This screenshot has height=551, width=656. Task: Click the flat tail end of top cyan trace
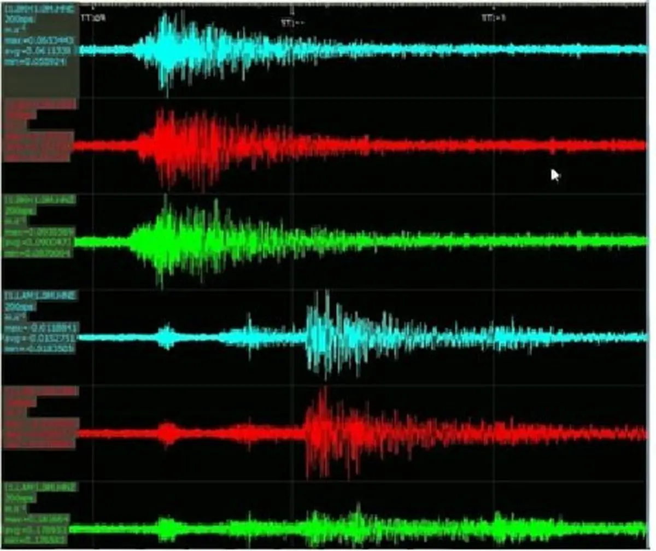coord(629,50)
